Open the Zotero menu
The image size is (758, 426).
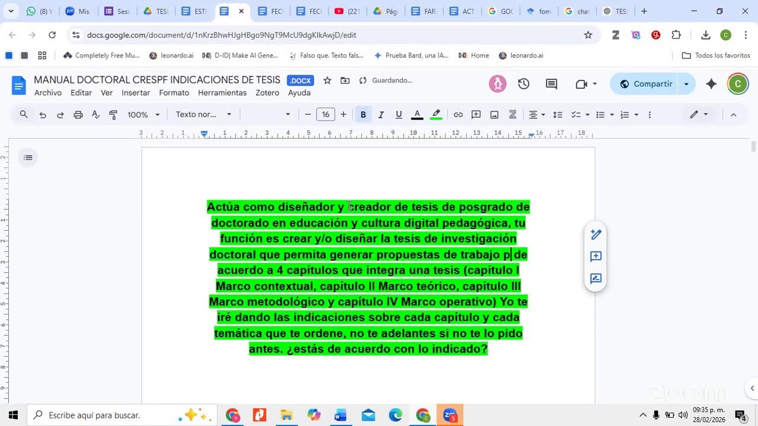coord(267,93)
